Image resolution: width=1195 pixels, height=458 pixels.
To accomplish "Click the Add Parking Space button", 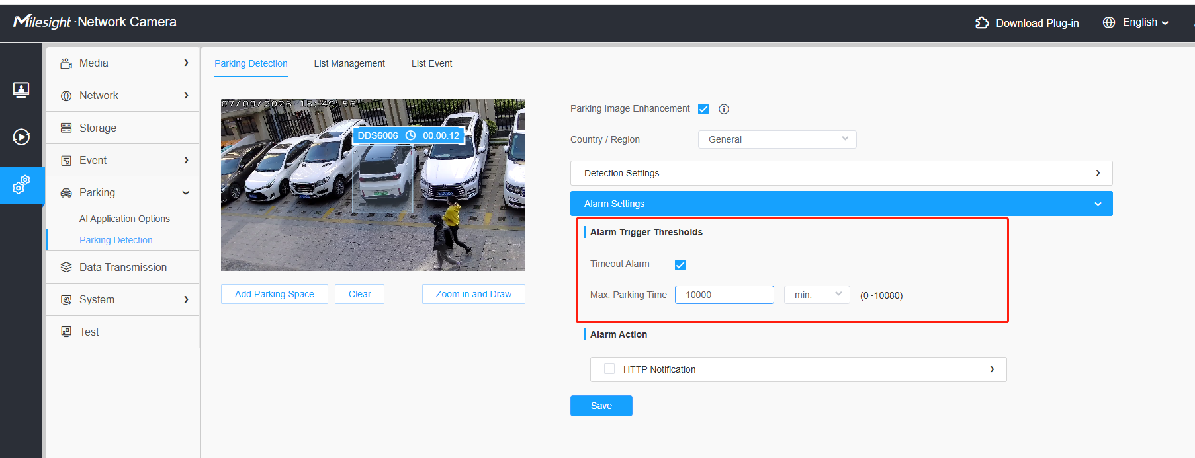I will click(275, 294).
